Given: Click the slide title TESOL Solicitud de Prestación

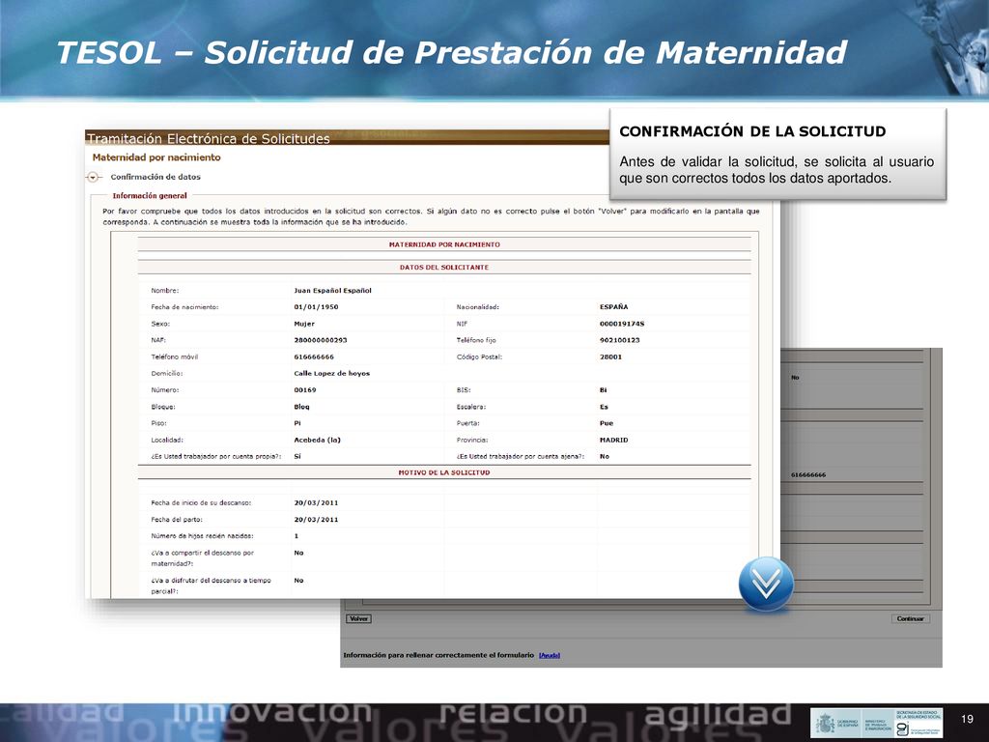Looking at the screenshot, I should point(451,52).
